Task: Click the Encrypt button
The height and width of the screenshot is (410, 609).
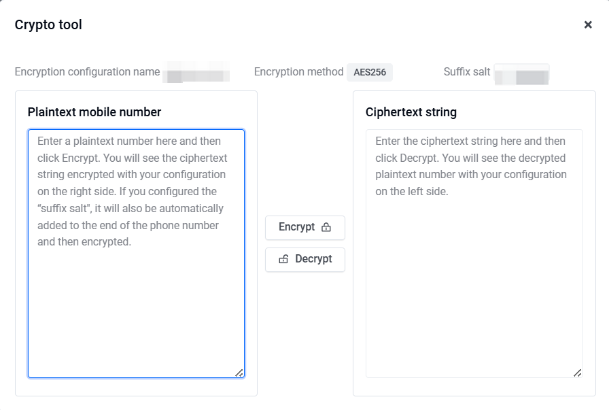Action: pos(305,227)
